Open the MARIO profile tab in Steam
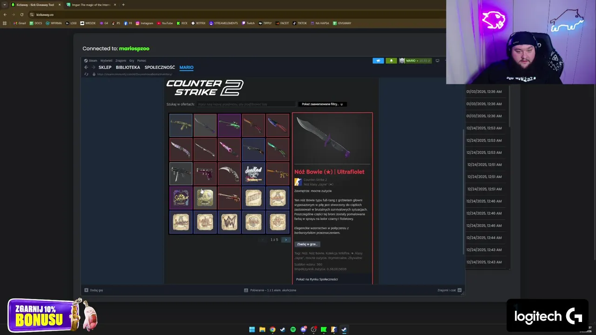The width and height of the screenshot is (596, 335). coord(186,67)
